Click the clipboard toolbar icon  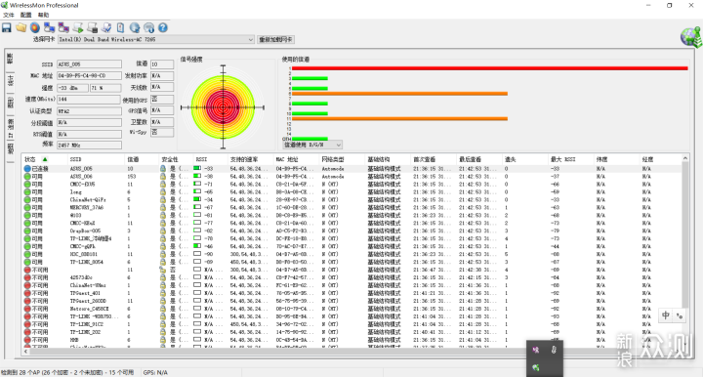tap(121, 27)
